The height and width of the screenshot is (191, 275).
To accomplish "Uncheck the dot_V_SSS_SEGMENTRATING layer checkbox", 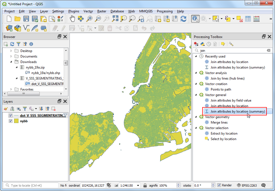I will pyautogui.click(x=11, y=116).
